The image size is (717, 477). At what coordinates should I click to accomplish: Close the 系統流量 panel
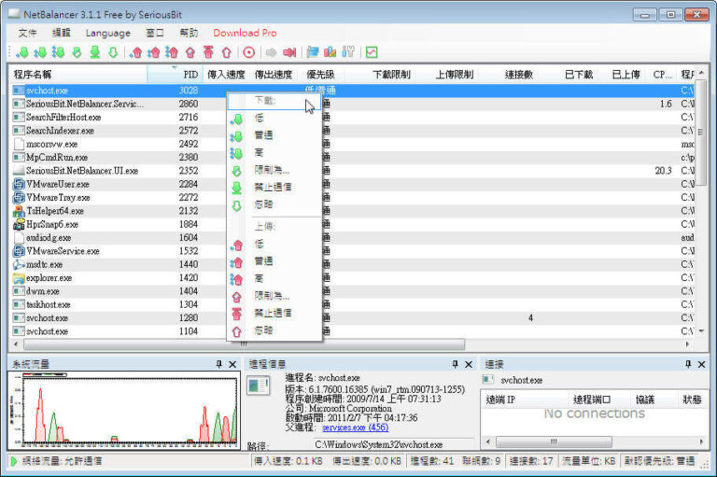click(232, 364)
